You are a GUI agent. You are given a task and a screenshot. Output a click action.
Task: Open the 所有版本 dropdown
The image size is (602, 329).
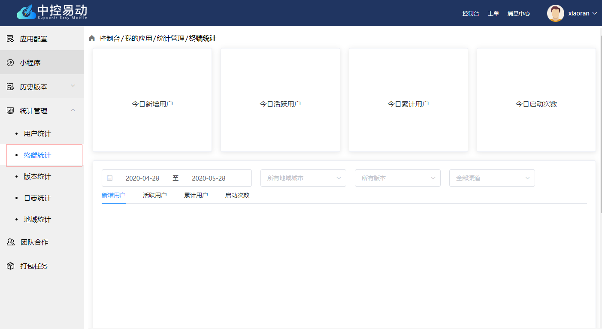398,178
